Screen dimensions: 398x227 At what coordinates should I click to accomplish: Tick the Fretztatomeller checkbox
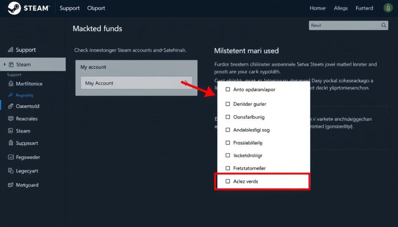[227, 168]
